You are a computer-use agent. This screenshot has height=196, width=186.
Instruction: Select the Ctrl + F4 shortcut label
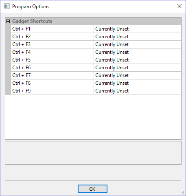point(22,52)
